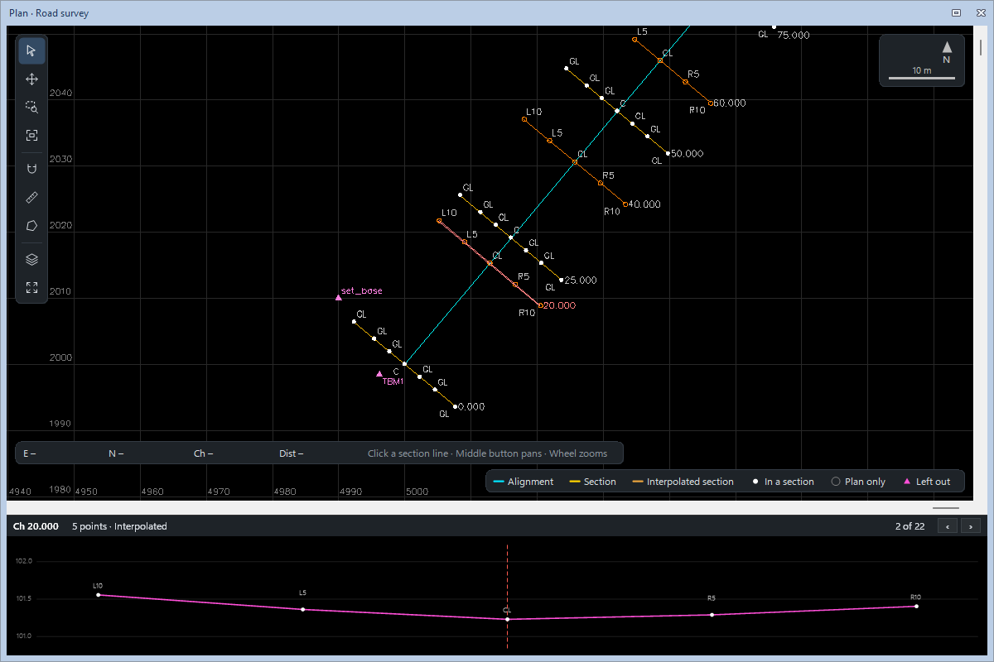Click the 2040 northing grid label
Viewport: 994px width, 662px height.
(60, 94)
